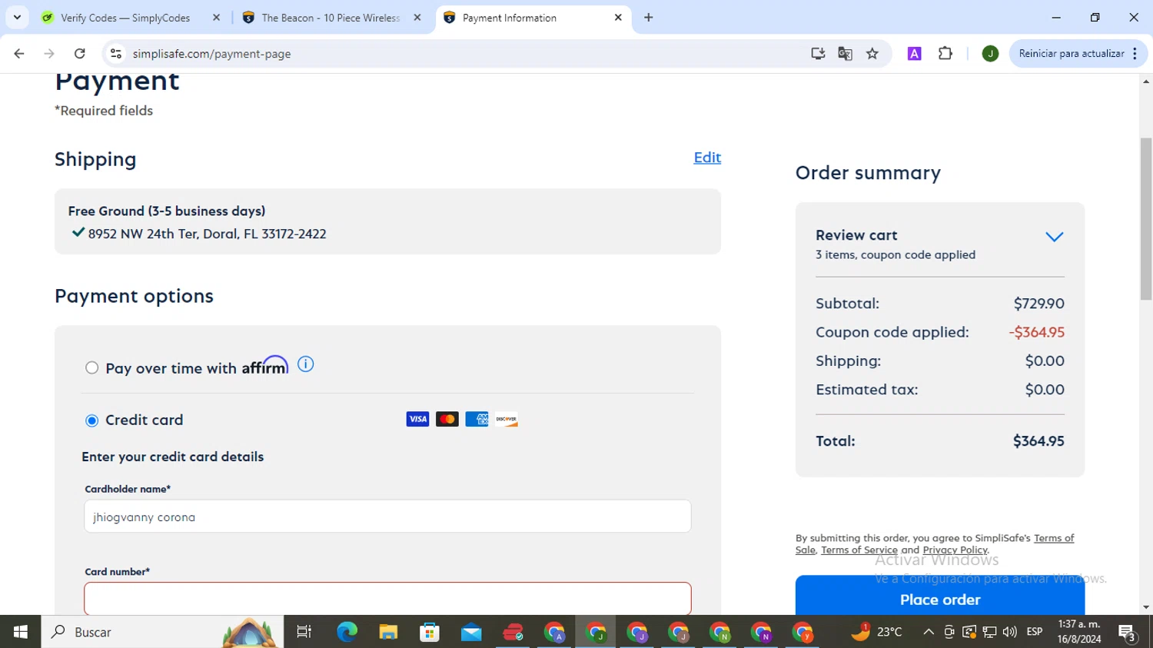Open Chrome with the orange y badge
Screen dimensions: 1153x648
(803, 632)
